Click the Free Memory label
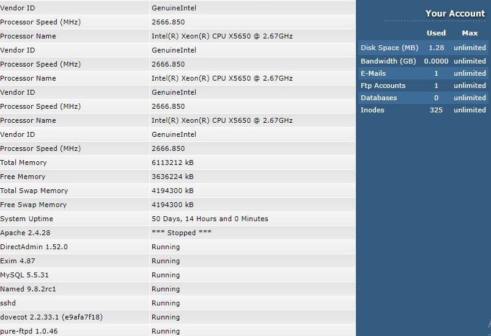Image resolution: width=491 pixels, height=336 pixels. (23, 177)
